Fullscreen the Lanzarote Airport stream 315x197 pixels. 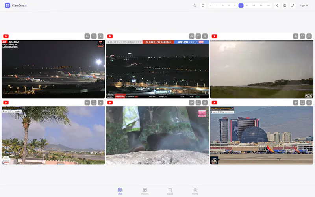[x=94, y=36]
